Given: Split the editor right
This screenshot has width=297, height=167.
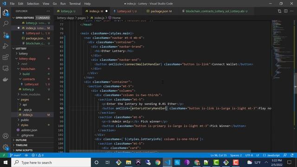Looking at the screenshot, I should pyautogui.click(x=286, y=11).
